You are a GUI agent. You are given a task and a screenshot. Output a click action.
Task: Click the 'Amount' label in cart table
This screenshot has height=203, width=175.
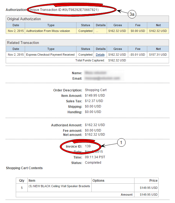point(127,195)
